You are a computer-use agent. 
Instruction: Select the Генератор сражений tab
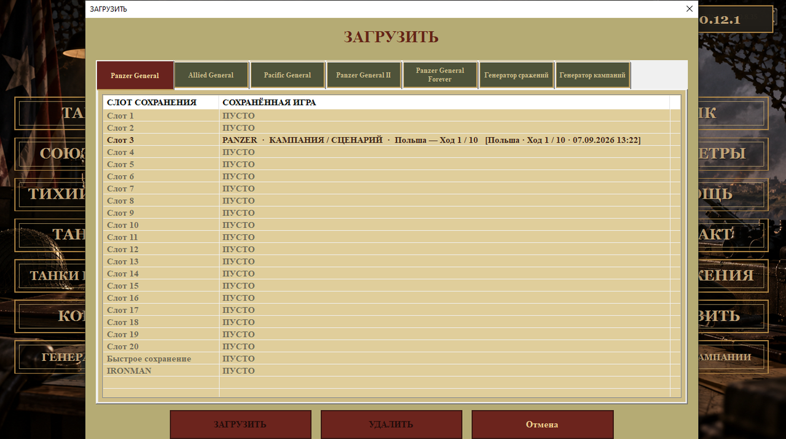[516, 75]
